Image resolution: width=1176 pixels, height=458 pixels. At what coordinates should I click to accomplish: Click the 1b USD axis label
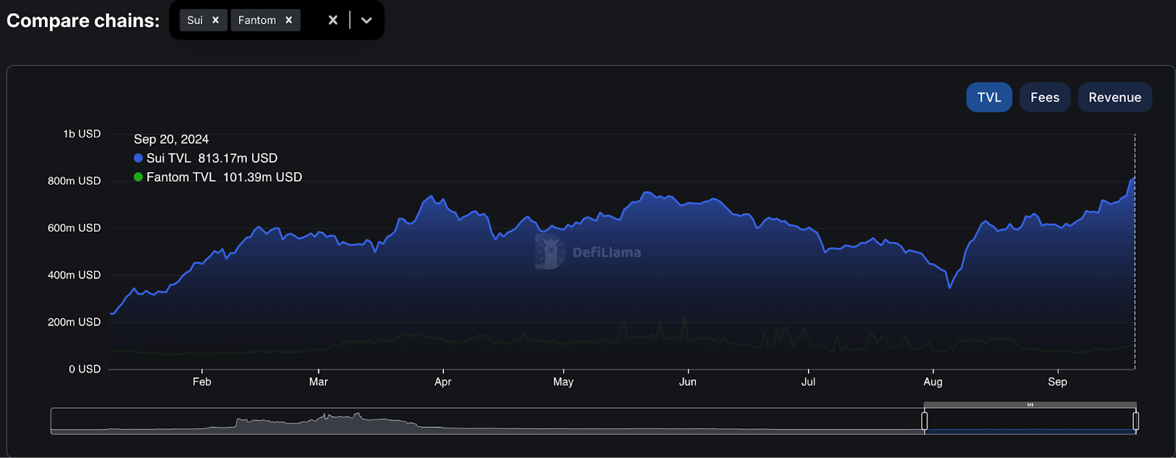click(82, 134)
